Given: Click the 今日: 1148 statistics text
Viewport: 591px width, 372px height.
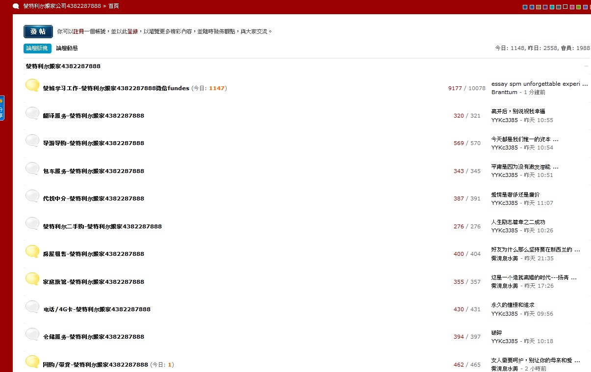Looking at the screenshot, I should pos(510,48).
